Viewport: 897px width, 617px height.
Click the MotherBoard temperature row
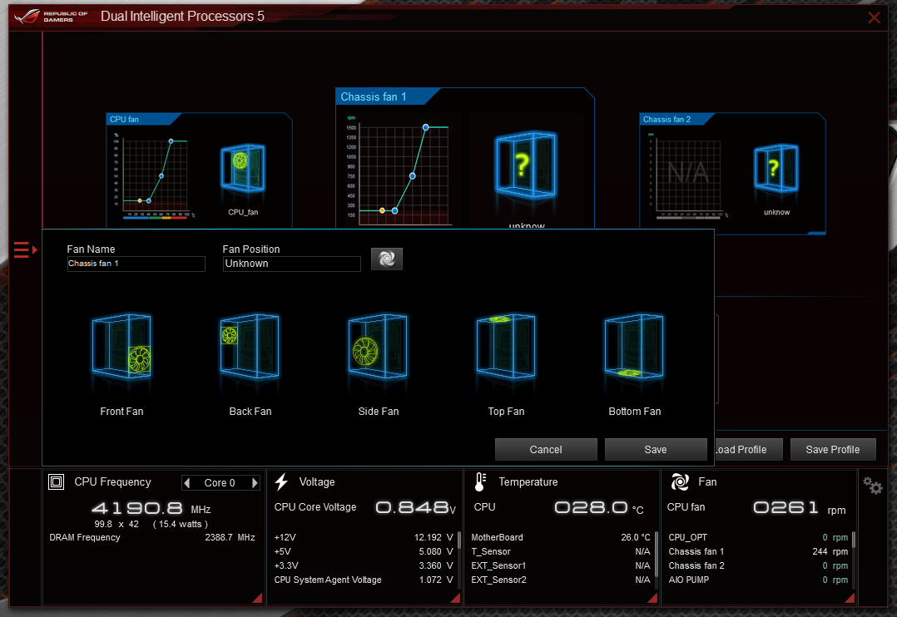coord(561,537)
